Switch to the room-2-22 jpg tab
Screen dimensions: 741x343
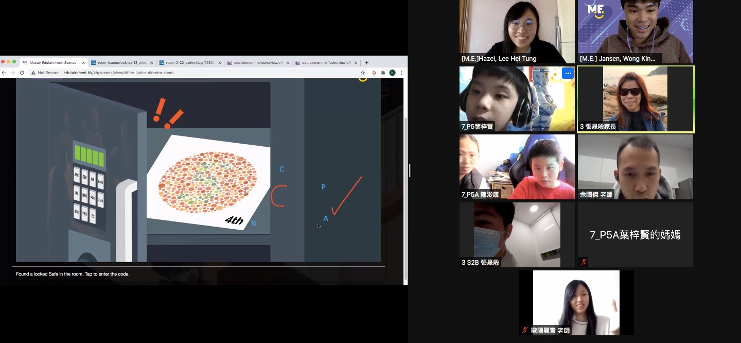coord(187,63)
